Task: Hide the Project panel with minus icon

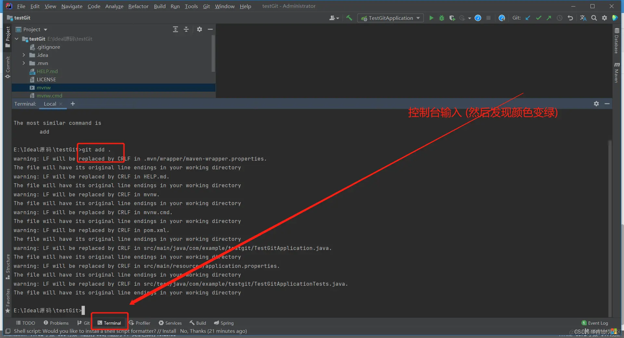Action: pos(210,29)
